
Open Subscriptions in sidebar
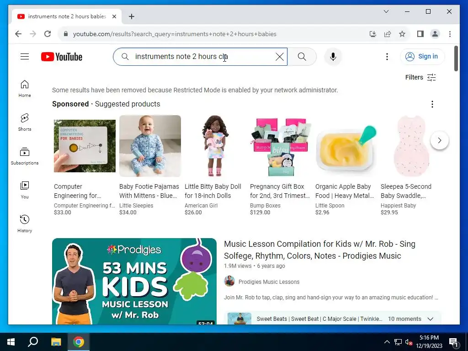click(x=25, y=156)
